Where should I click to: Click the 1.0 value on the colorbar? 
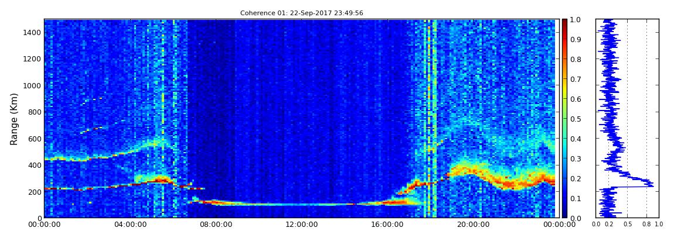[x=575, y=20]
